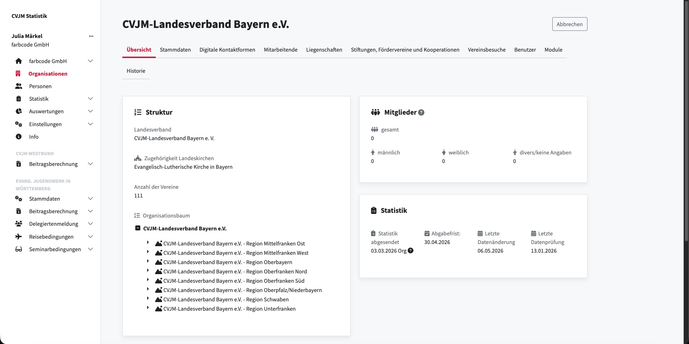Open Region Oberbayern organisation in tree

pyautogui.click(x=228, y=262)
